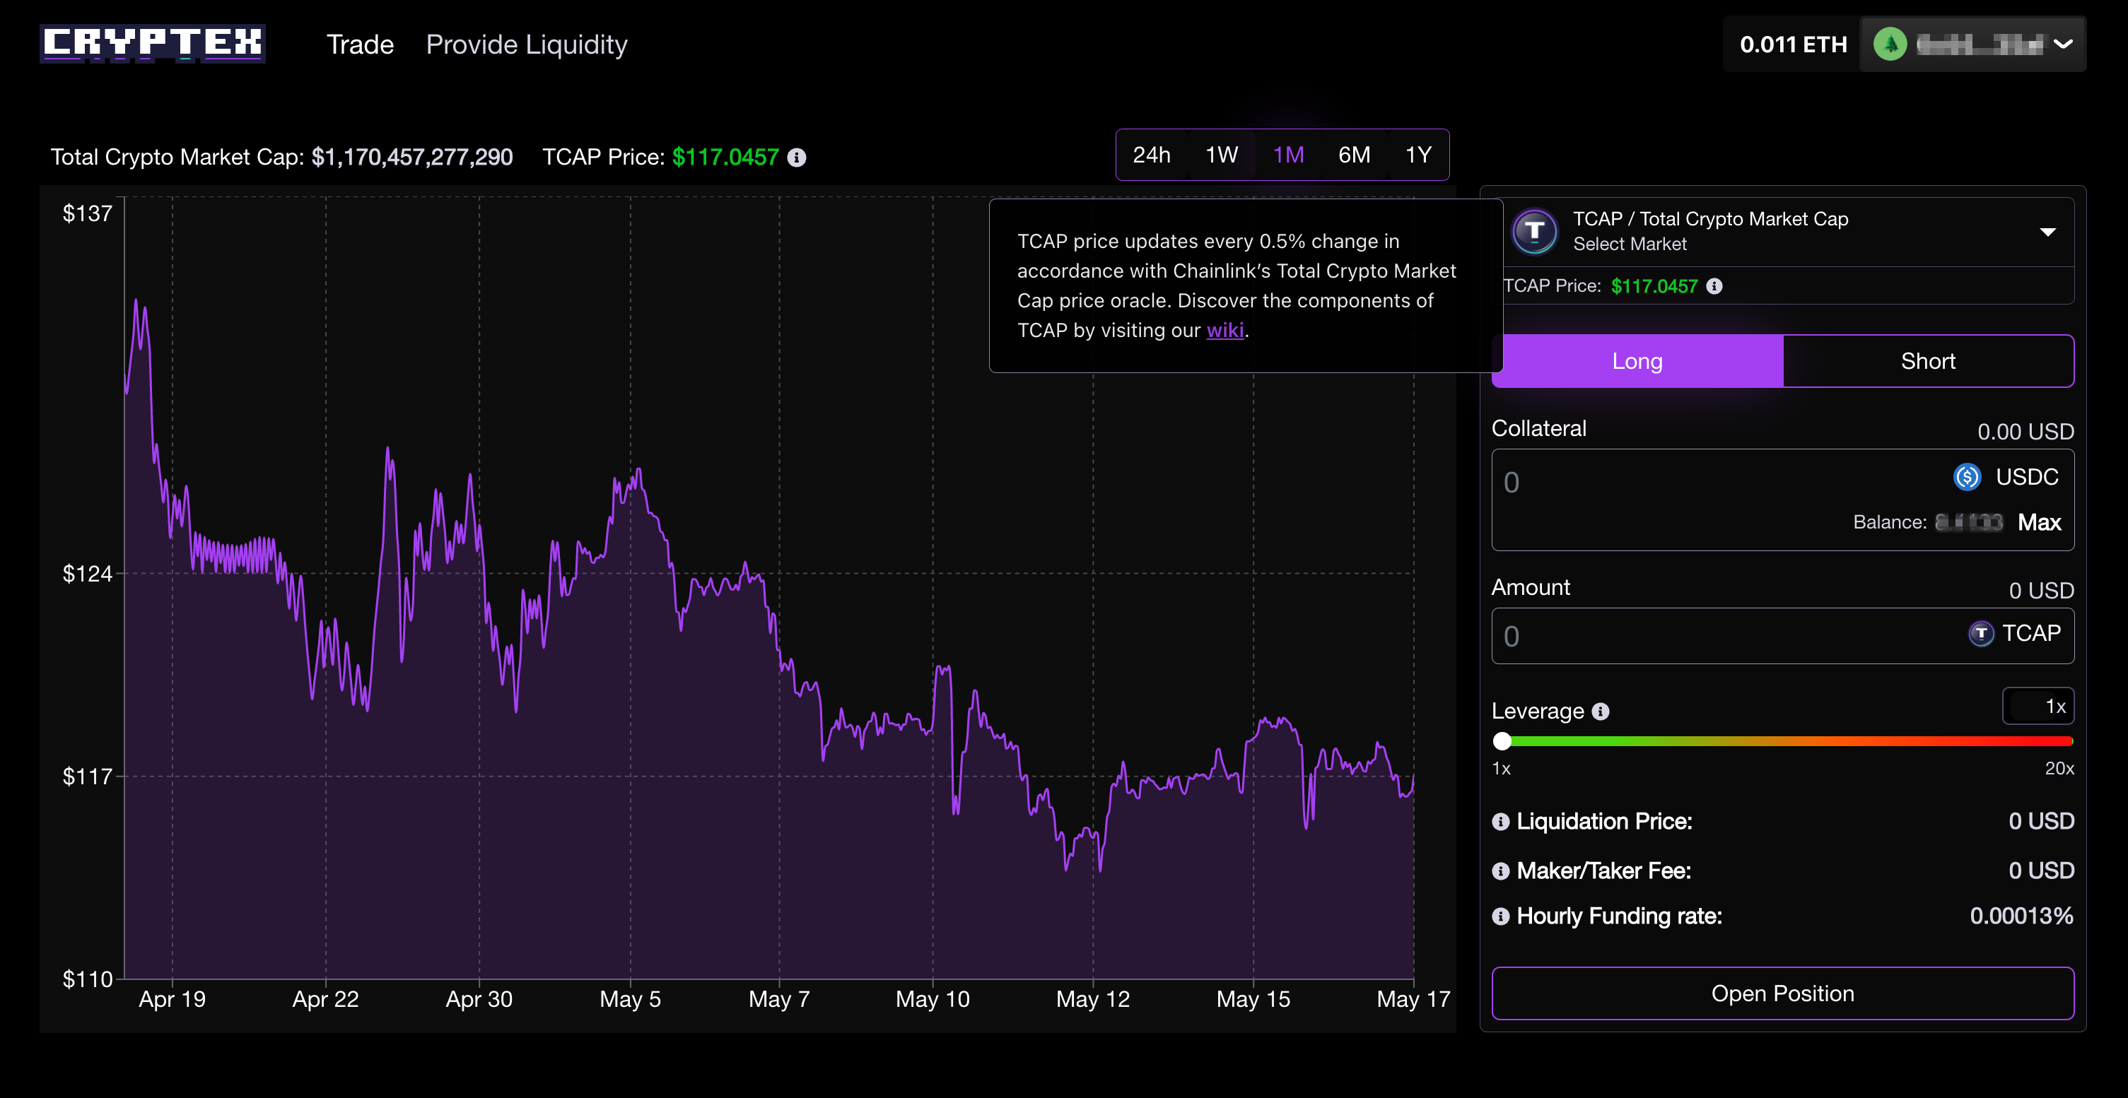Click the Open Position button

(x=1783, y=993)
